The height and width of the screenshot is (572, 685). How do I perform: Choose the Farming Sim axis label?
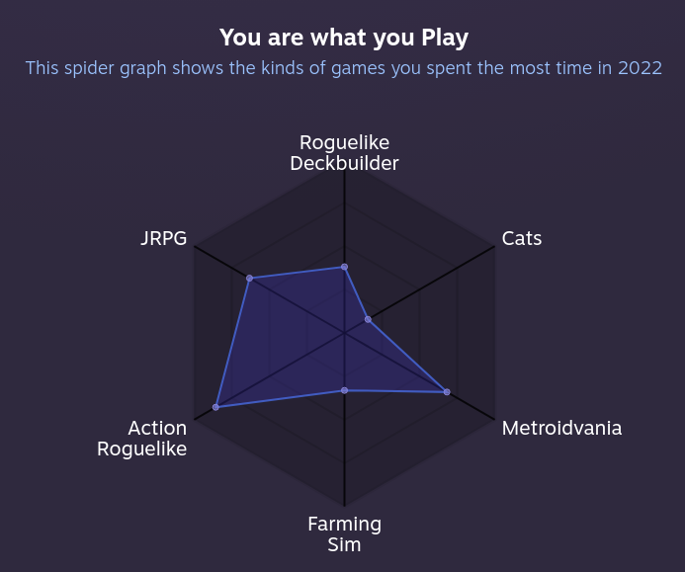[344, 534]
